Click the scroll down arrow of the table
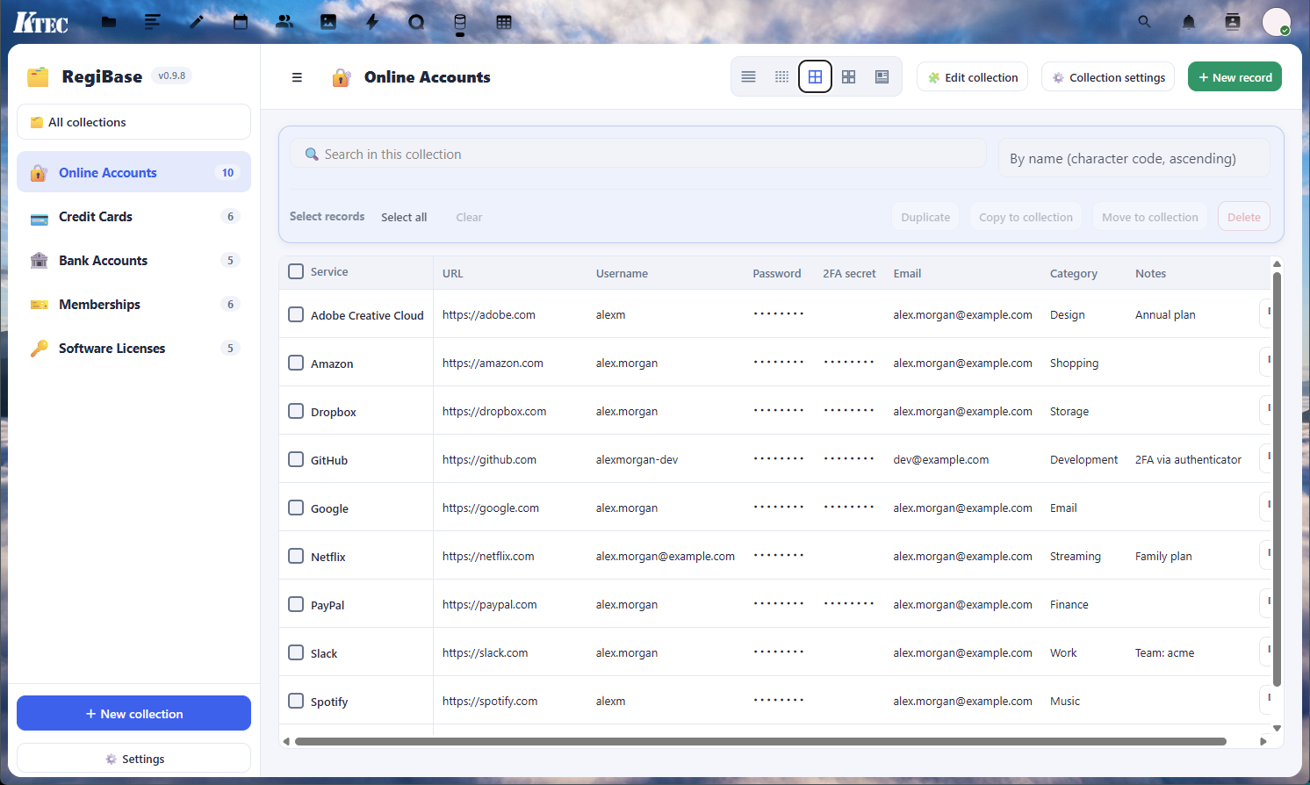This screenshot has height=785, width=1310. [1277, 727]
